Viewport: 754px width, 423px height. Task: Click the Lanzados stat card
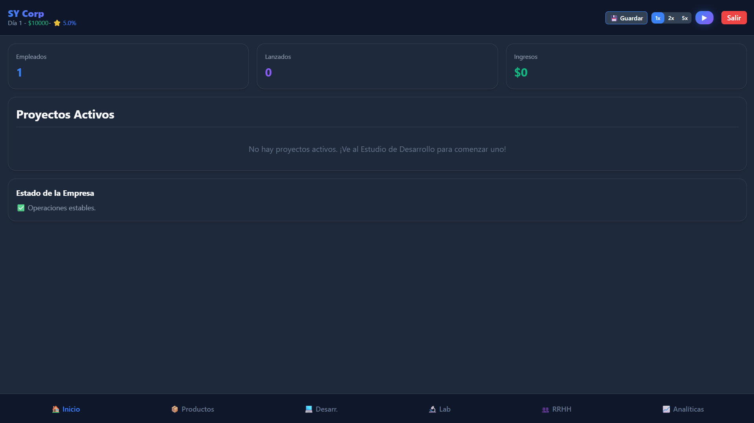(x=377, y=66)
